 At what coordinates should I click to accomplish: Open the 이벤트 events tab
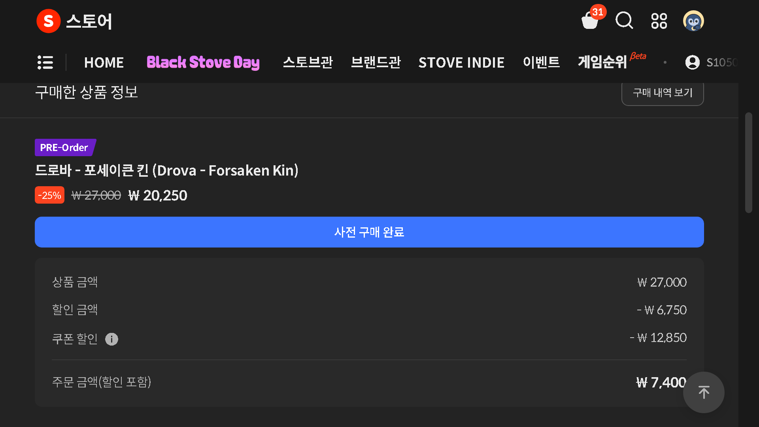click(x=541, y=62)
